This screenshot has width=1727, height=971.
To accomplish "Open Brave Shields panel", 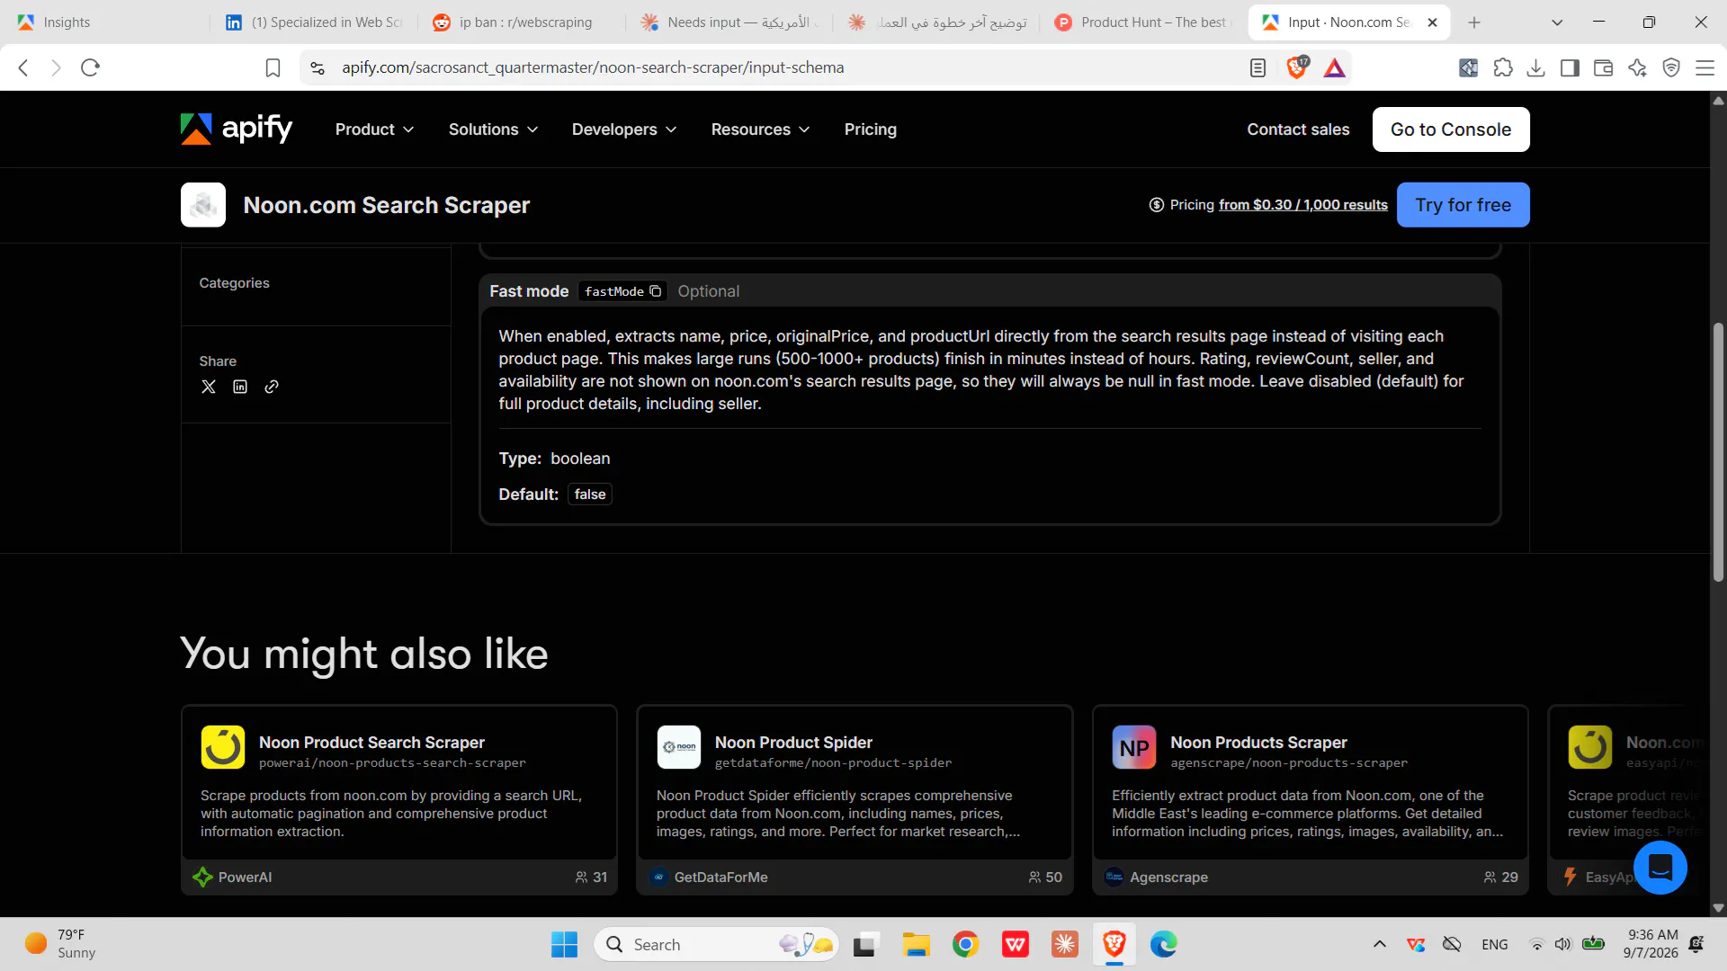I will point(1297,67).
